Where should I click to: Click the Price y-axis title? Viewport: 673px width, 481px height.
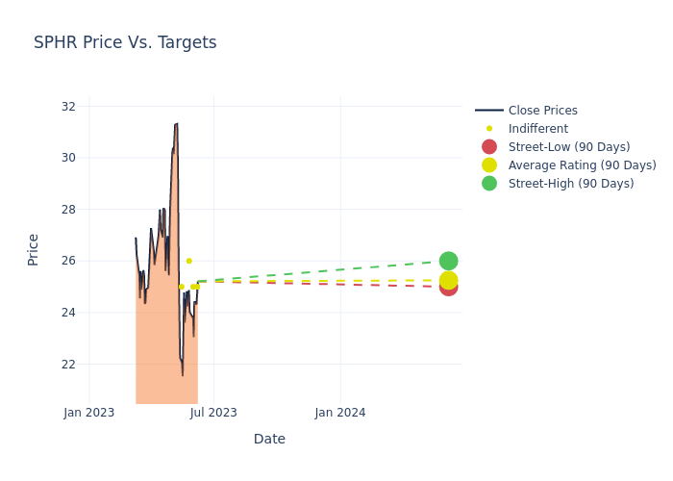tap(33, 249)
